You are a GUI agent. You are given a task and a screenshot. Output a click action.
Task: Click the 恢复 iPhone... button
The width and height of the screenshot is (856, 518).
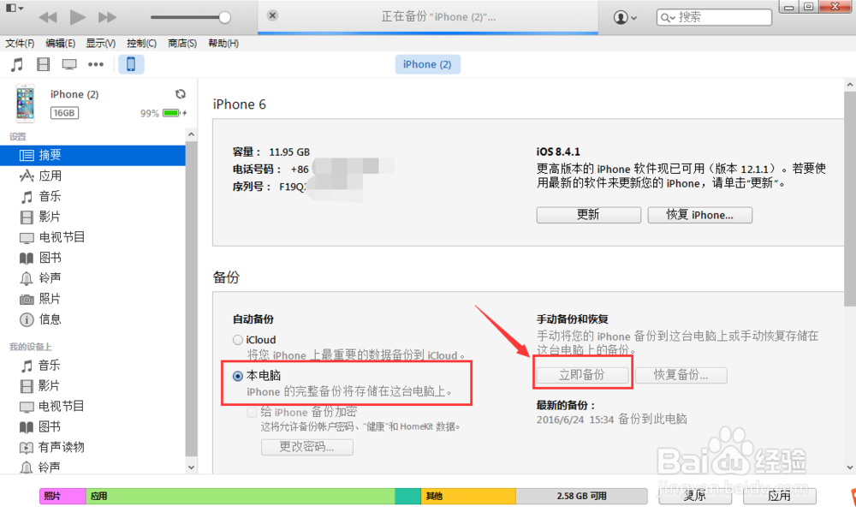click(700, 215)
